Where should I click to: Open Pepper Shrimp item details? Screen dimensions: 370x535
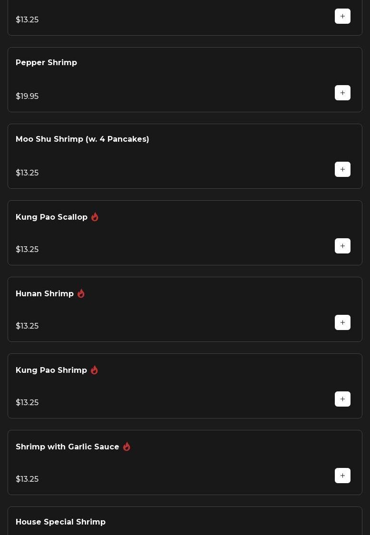click(x=46, y=63)
